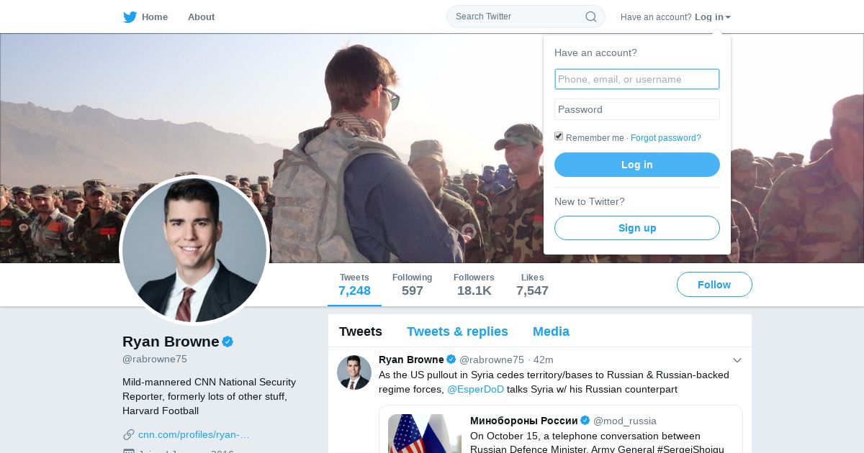864x453 pixels.
Task: Focus the phone, email, or username field
Action: tap(637, 79)
